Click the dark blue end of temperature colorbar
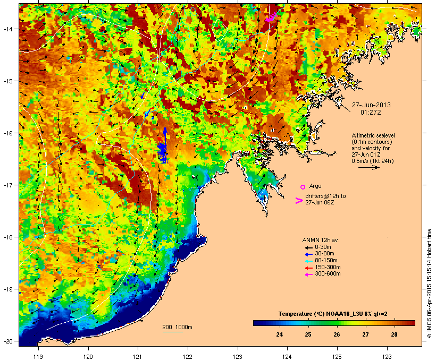 click(x=257, y=323)
